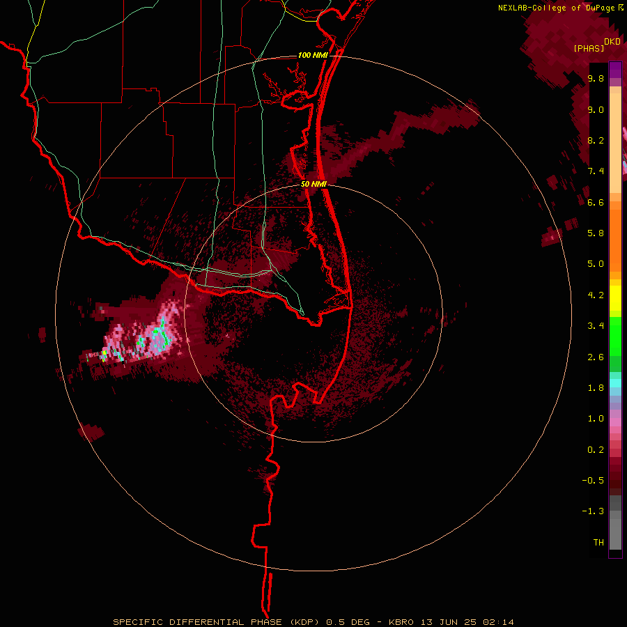Click the 8.2 value on the color scale

(596, 140)
